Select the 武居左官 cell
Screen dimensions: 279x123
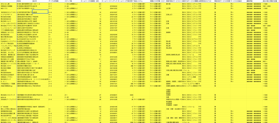8,70
